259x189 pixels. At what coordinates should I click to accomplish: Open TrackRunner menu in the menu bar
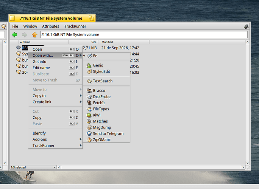(75, 26)
